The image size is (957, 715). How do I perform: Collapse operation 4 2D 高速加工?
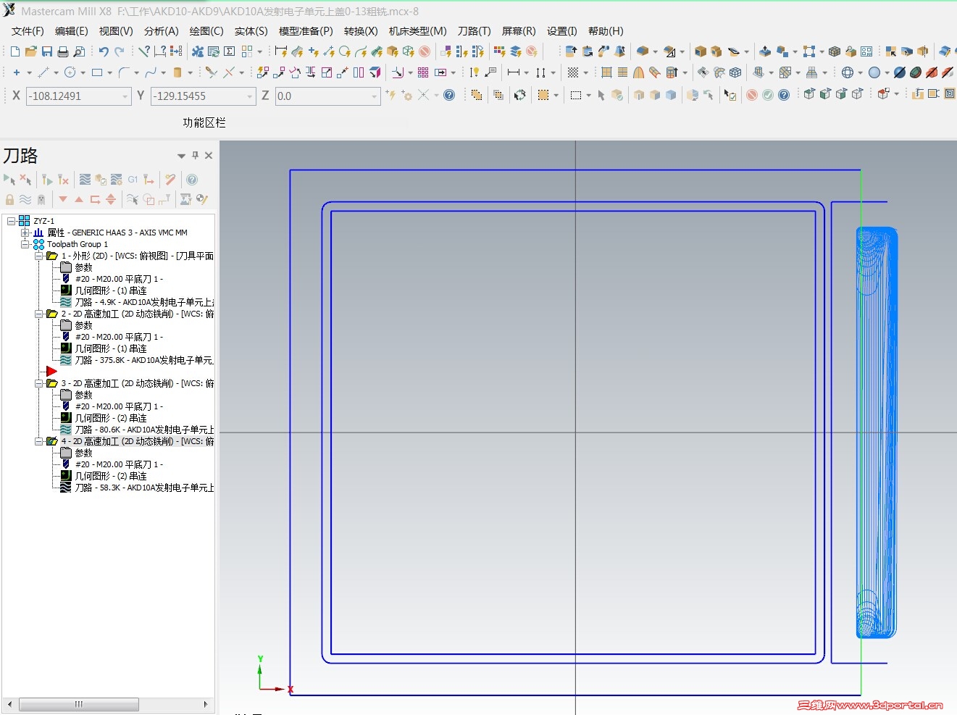(39, 441)
